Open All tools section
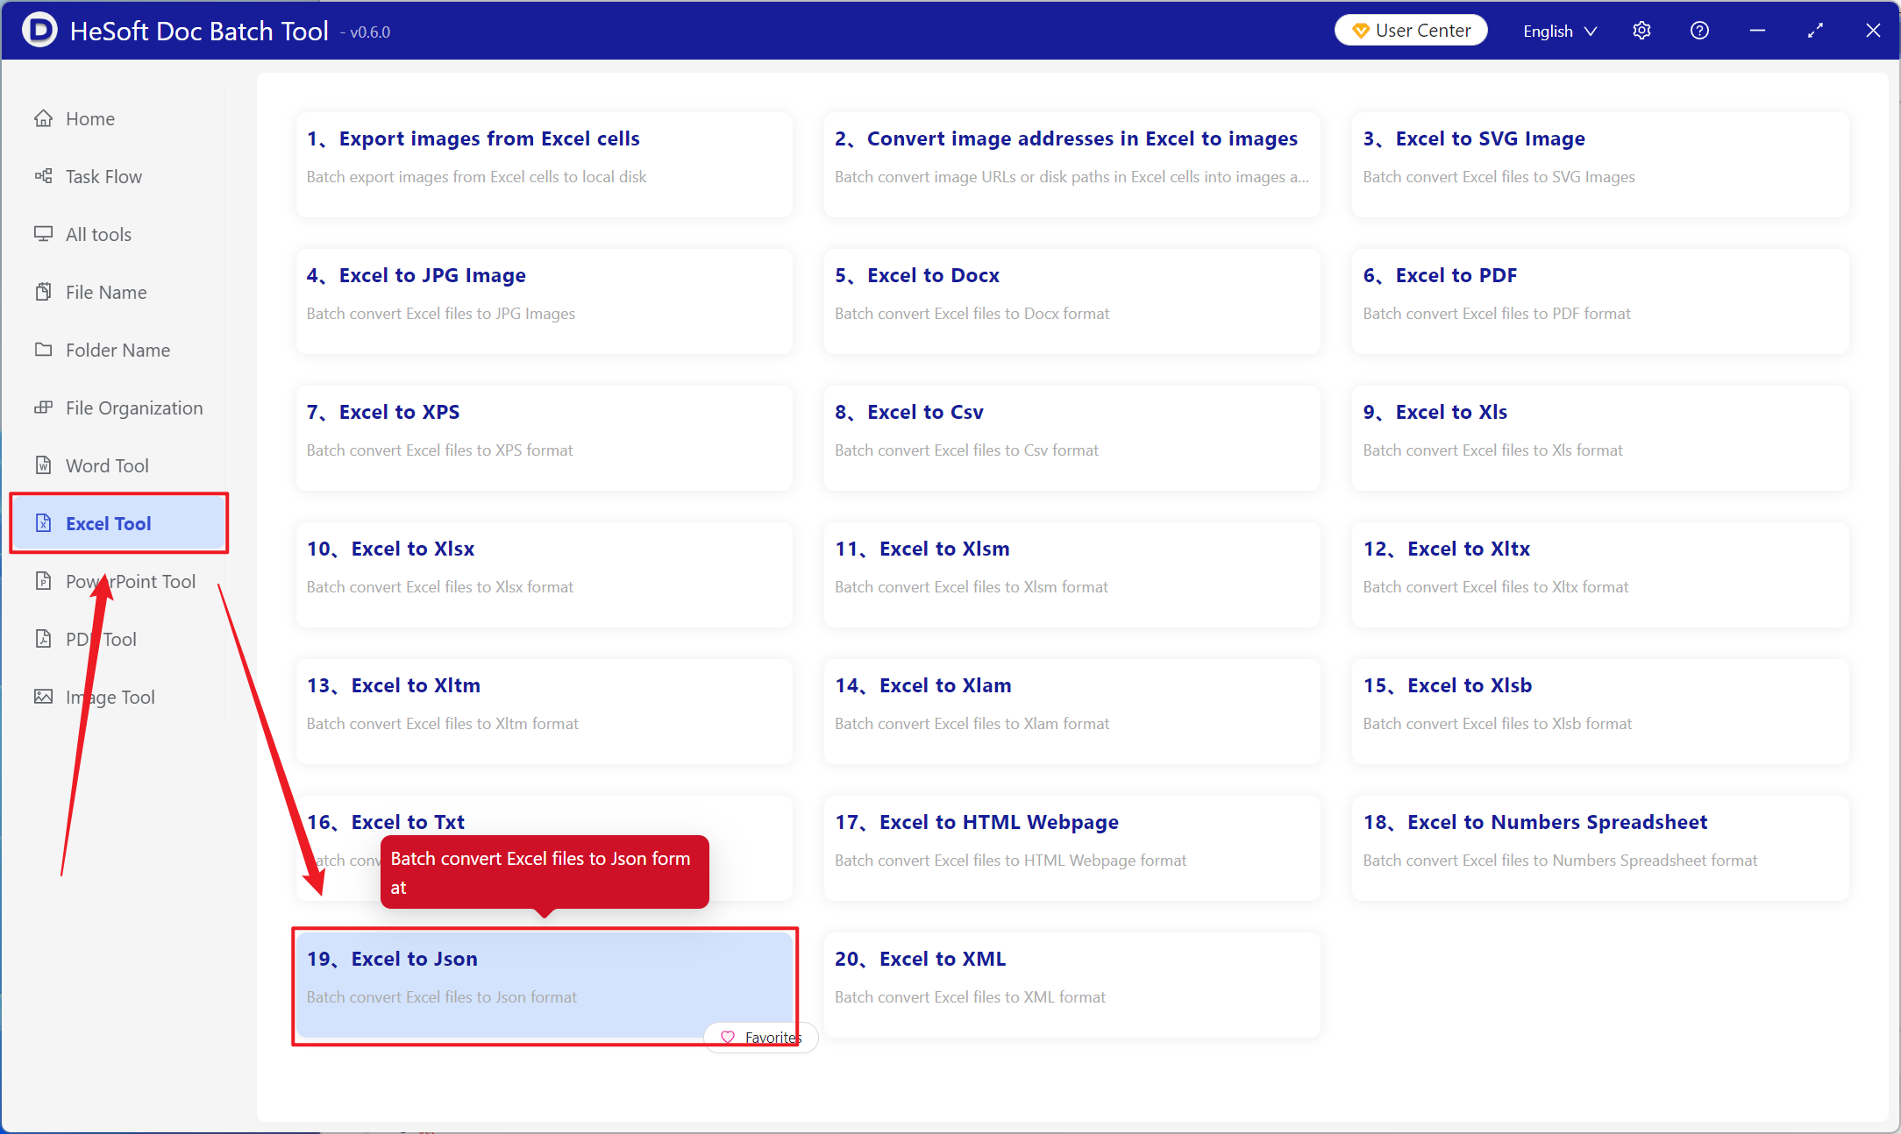The image size is (1901, 1134). tap(117, 234)
